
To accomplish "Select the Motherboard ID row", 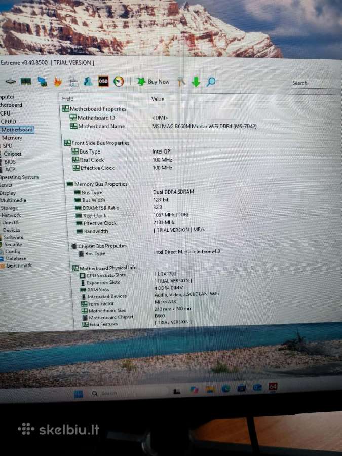I will click(93, 118).
